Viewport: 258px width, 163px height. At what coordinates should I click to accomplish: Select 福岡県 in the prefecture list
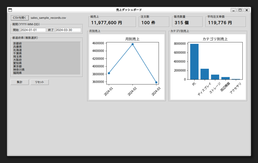18,73
